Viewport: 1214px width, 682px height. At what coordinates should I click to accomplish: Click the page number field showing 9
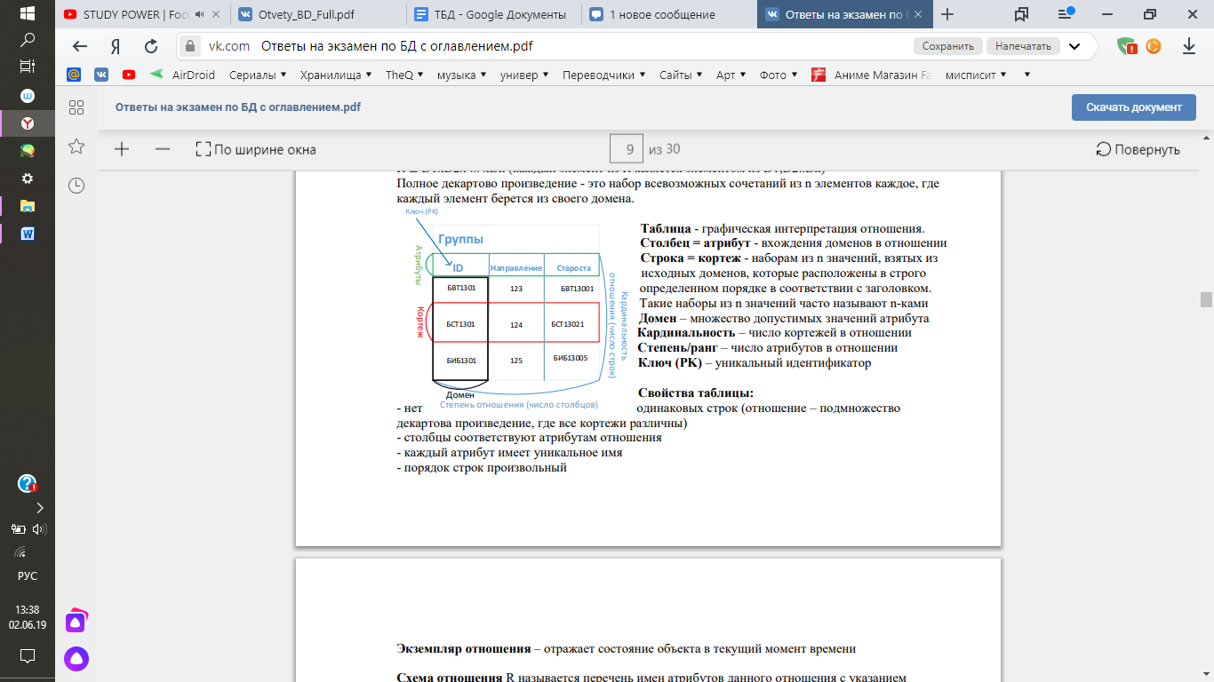point(627,149)
